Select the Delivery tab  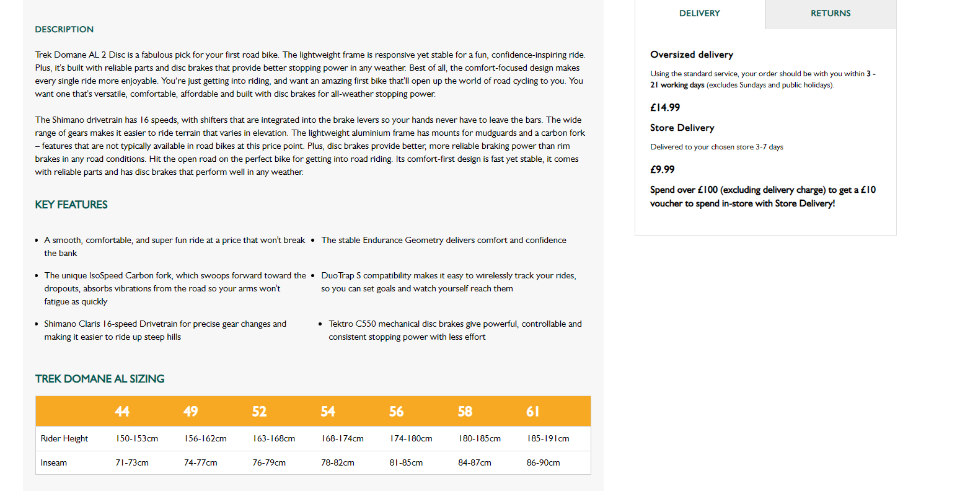700,14
